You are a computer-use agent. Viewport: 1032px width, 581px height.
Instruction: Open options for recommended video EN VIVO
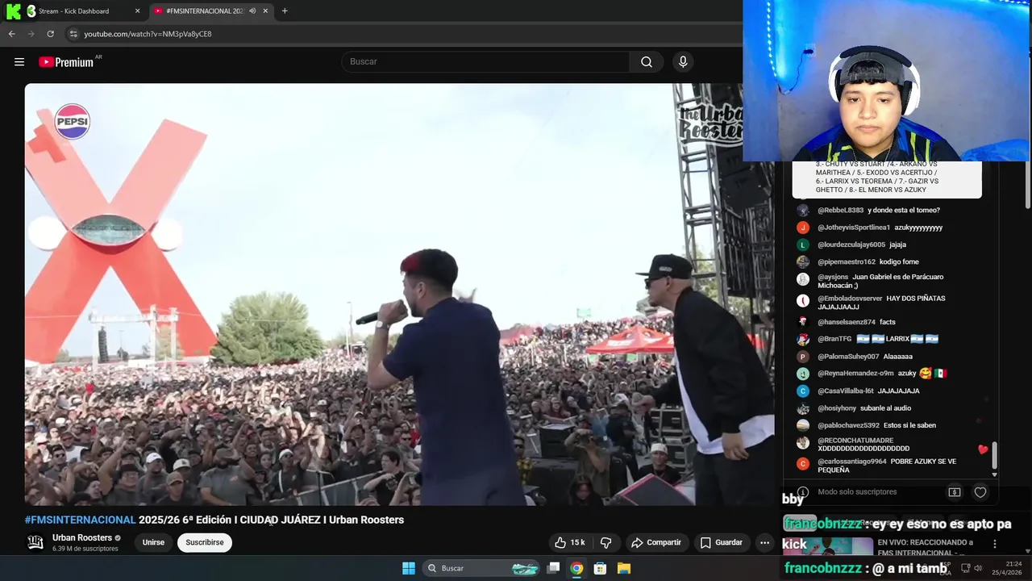[x=995, y=544]
